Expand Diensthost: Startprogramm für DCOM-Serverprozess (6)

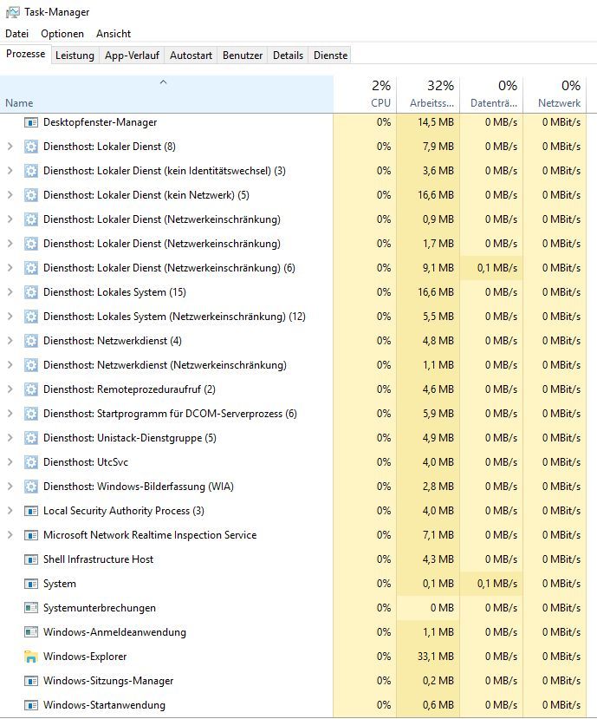click(x=10, y=414)
